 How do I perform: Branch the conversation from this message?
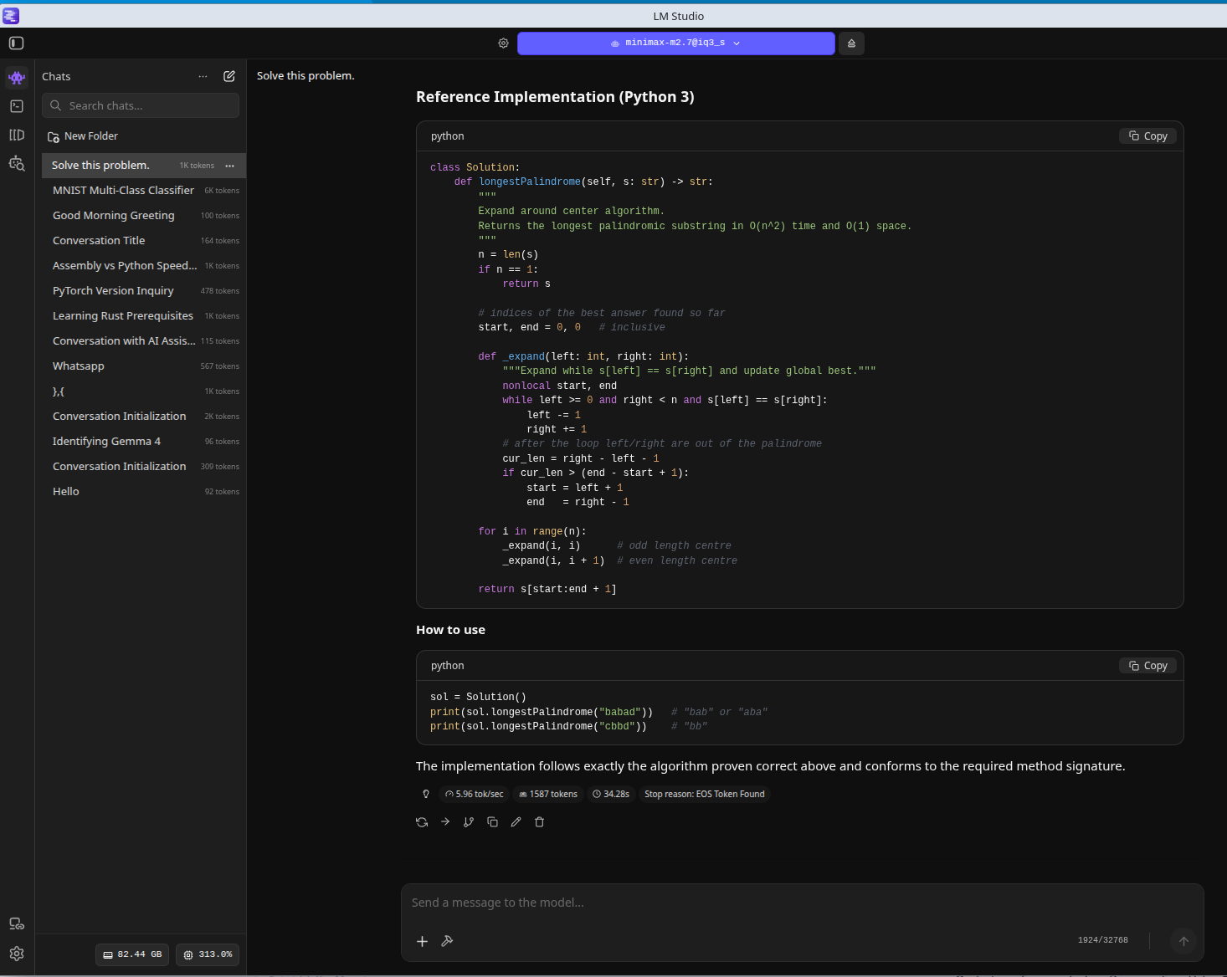[469, 822]
